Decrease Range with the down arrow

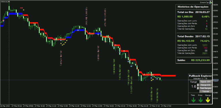point(198,88)
